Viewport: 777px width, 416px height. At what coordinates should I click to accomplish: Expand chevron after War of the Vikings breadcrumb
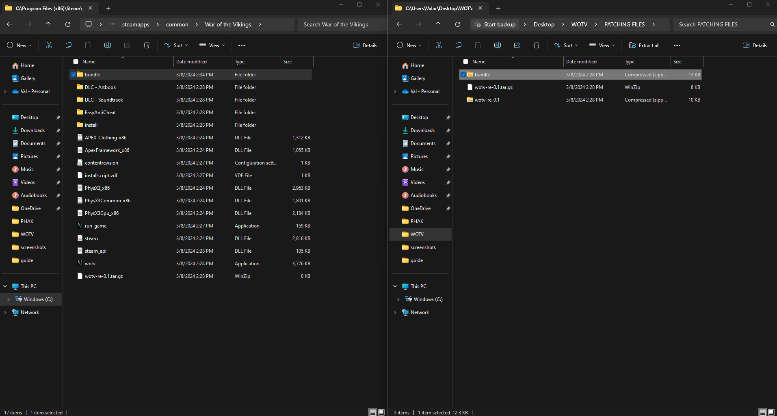pos(260,24)
